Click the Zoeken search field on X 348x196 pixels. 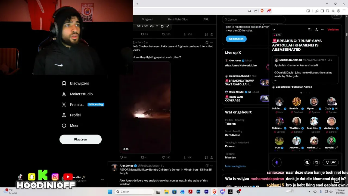coord(254,20)
